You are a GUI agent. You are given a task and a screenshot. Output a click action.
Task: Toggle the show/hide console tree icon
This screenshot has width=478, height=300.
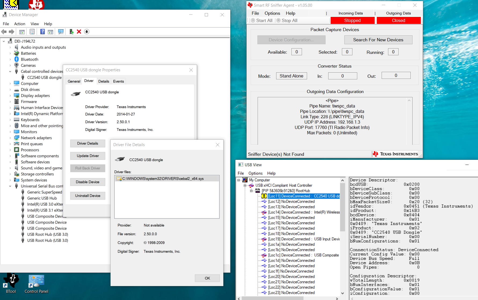pos(22,32)
